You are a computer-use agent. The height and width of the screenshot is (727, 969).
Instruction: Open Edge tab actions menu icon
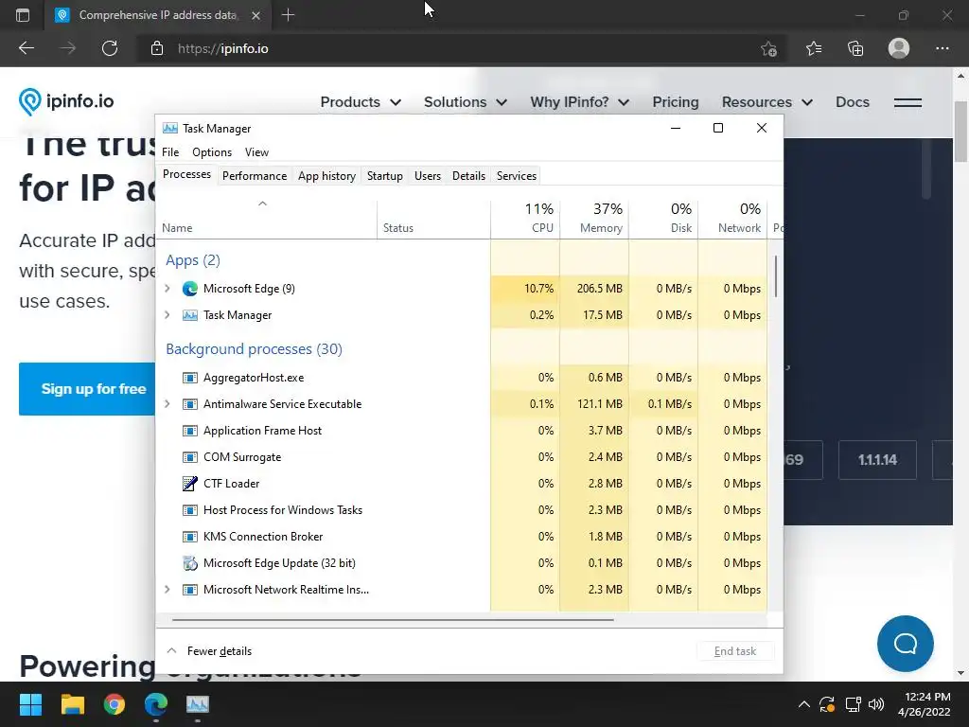click(x=23, y=15)
